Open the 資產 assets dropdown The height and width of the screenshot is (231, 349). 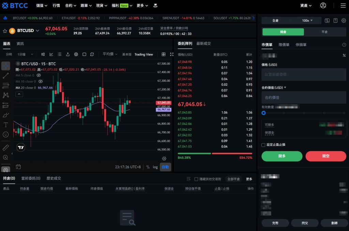click(306, 5)
